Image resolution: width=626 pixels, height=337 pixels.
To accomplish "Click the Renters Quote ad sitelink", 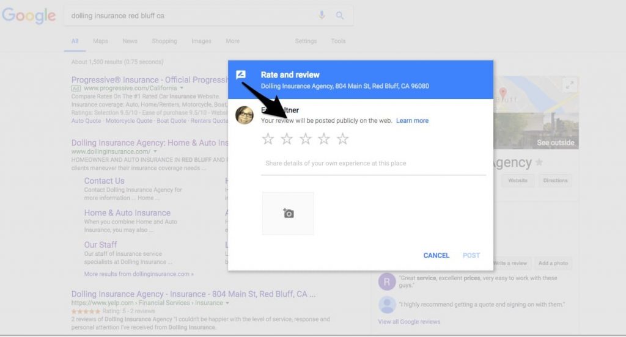I will point(209,121).
